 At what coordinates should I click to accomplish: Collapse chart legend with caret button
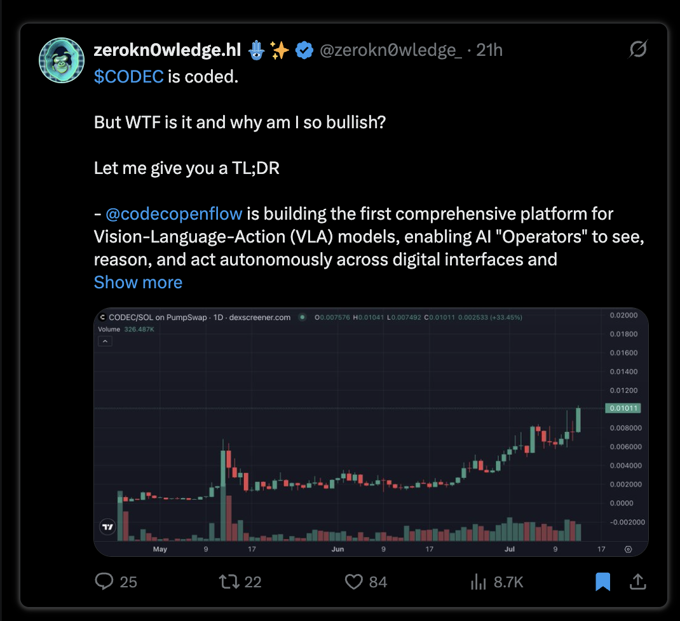(105, 342)
